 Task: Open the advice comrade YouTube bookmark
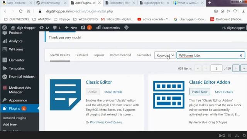tap(154, 19)
